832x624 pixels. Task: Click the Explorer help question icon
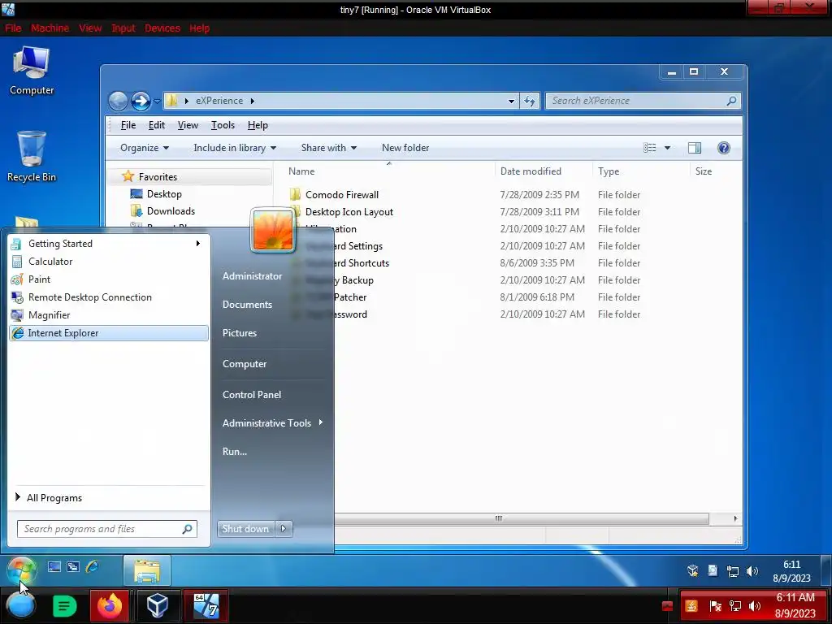pyautogui.click(x=724, y=148)
